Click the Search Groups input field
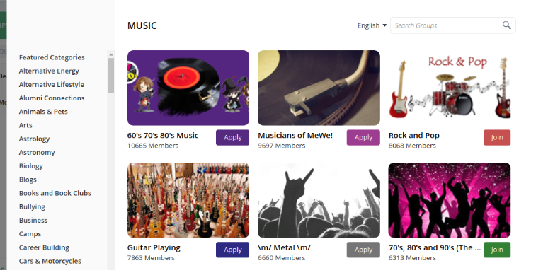The height and width of the screenshot is (280, 548). coord(447,25)
